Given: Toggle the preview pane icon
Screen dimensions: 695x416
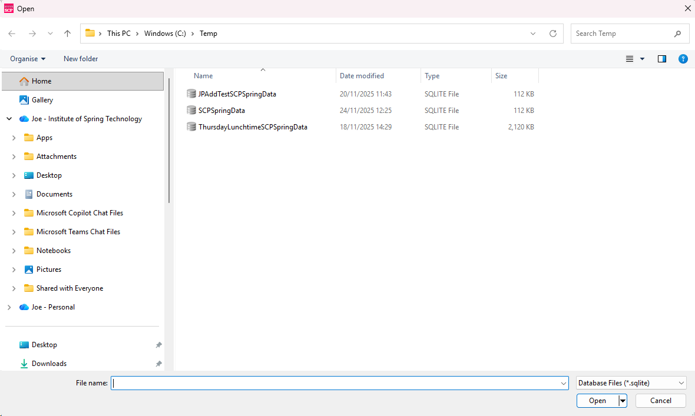Looking at the screenshot, I should (x=661, y=59).
